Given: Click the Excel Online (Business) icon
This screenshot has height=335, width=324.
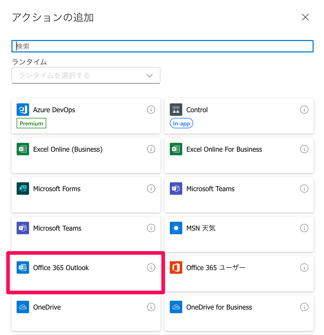Looking at the screenshot, I should tap(23, 149).
